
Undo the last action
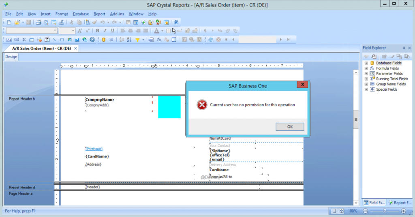tap(103, 22)
